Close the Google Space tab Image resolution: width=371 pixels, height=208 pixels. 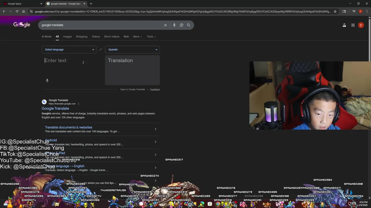click(x=41, y=4)
